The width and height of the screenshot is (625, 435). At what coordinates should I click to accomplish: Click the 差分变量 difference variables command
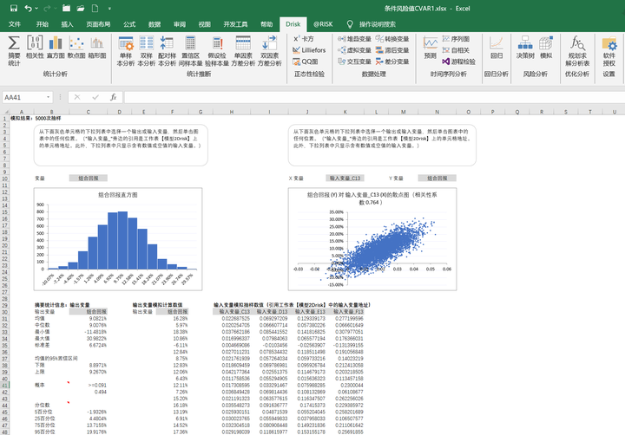click(392, 62)
